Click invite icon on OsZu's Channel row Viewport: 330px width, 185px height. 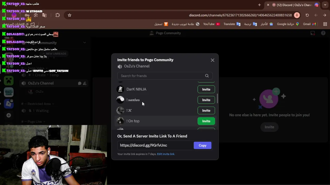tap(85, 83)
